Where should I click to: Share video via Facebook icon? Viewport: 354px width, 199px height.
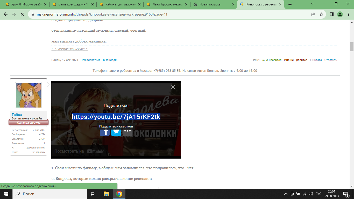(x=105, y=132)
